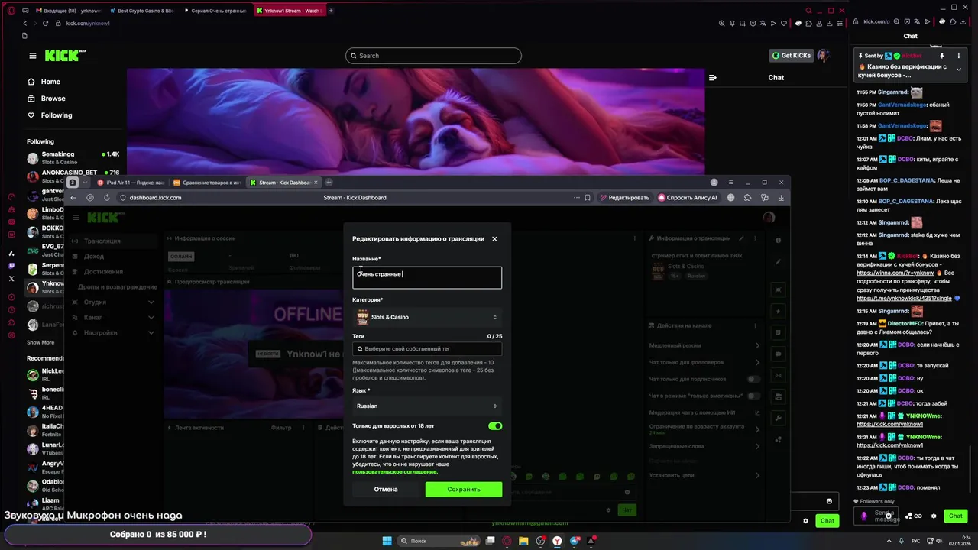
Task: Expand Настройки section in dashboard sidebar
Action: pos(112,333)
